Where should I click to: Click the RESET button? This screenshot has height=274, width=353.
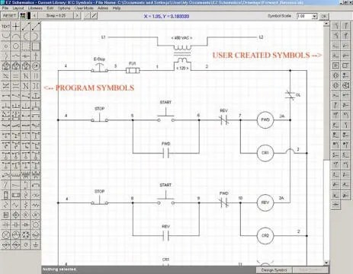(10, 16)
